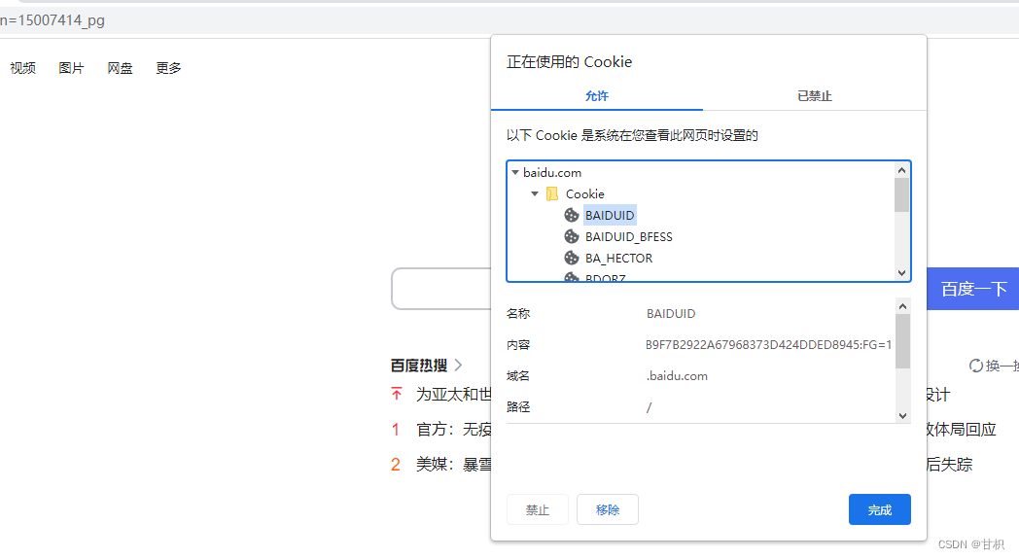Image resolution: width=1019 pixels, height=559 pixels.
Task: Click the 名称 value BAIDUID
Action: point(671,313)
